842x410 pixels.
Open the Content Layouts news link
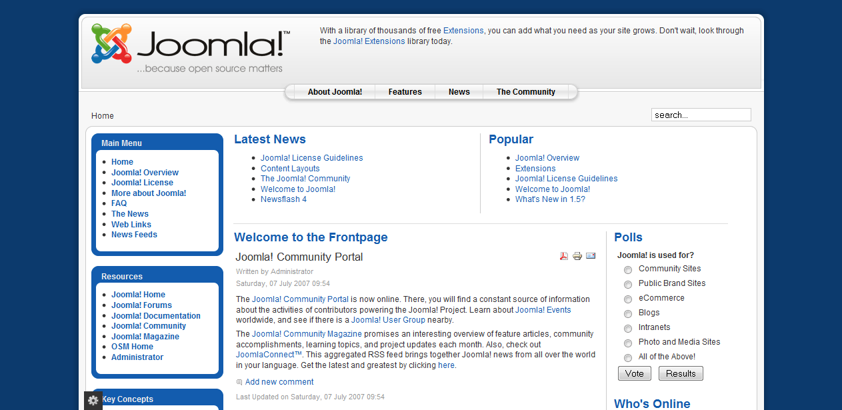click(290, 169)
